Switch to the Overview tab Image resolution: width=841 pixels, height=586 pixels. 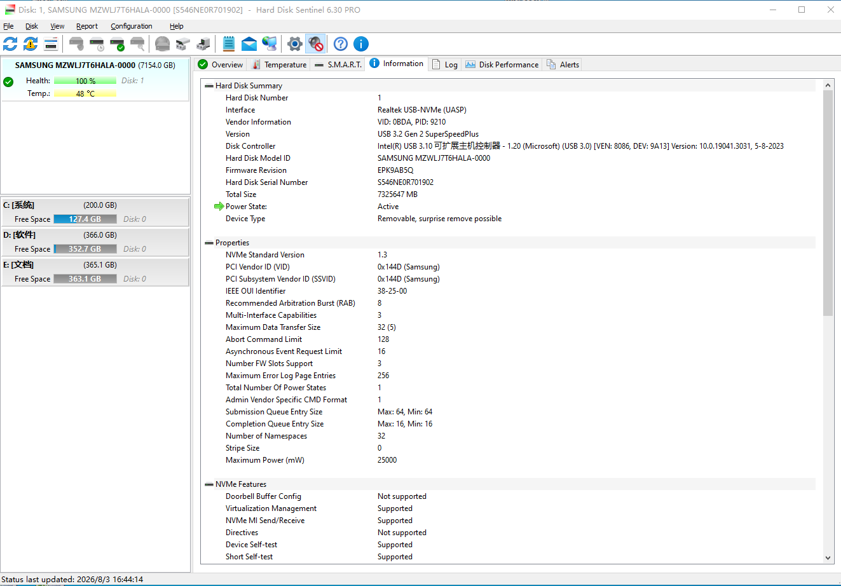coord(221,64)
